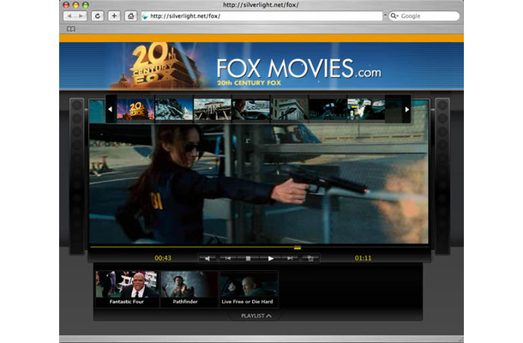523x343 pixels.
Task: Skip to the next track
Action: pyautogui.click(x=290, y=258)
